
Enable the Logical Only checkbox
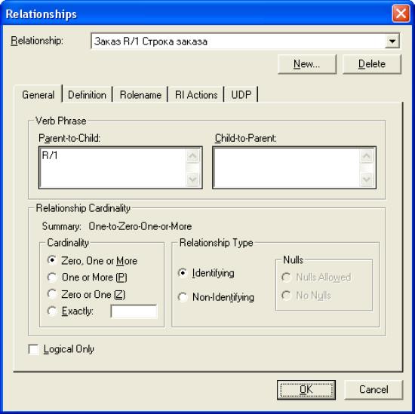click(34, 349)
